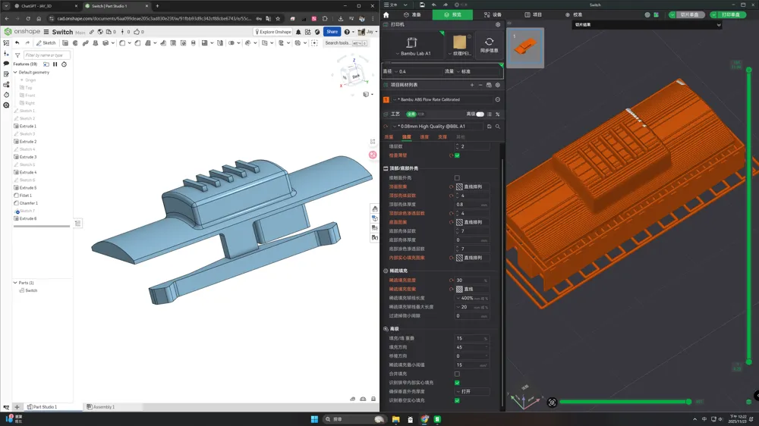Open Explore Onshape link

[x=273, y=32]
